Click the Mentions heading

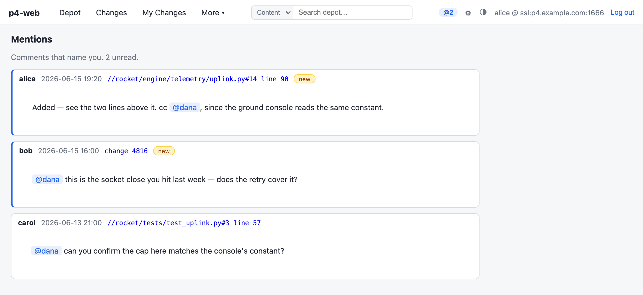pos(32,40)
